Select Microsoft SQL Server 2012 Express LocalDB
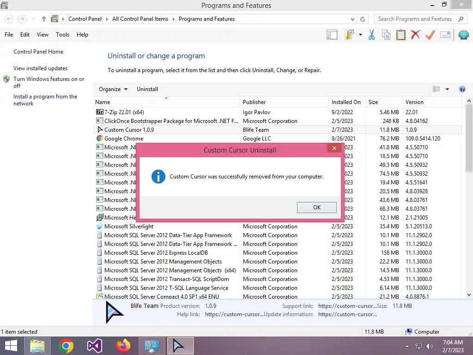Viewport: 473px width, 355px height. pos(277,253)
